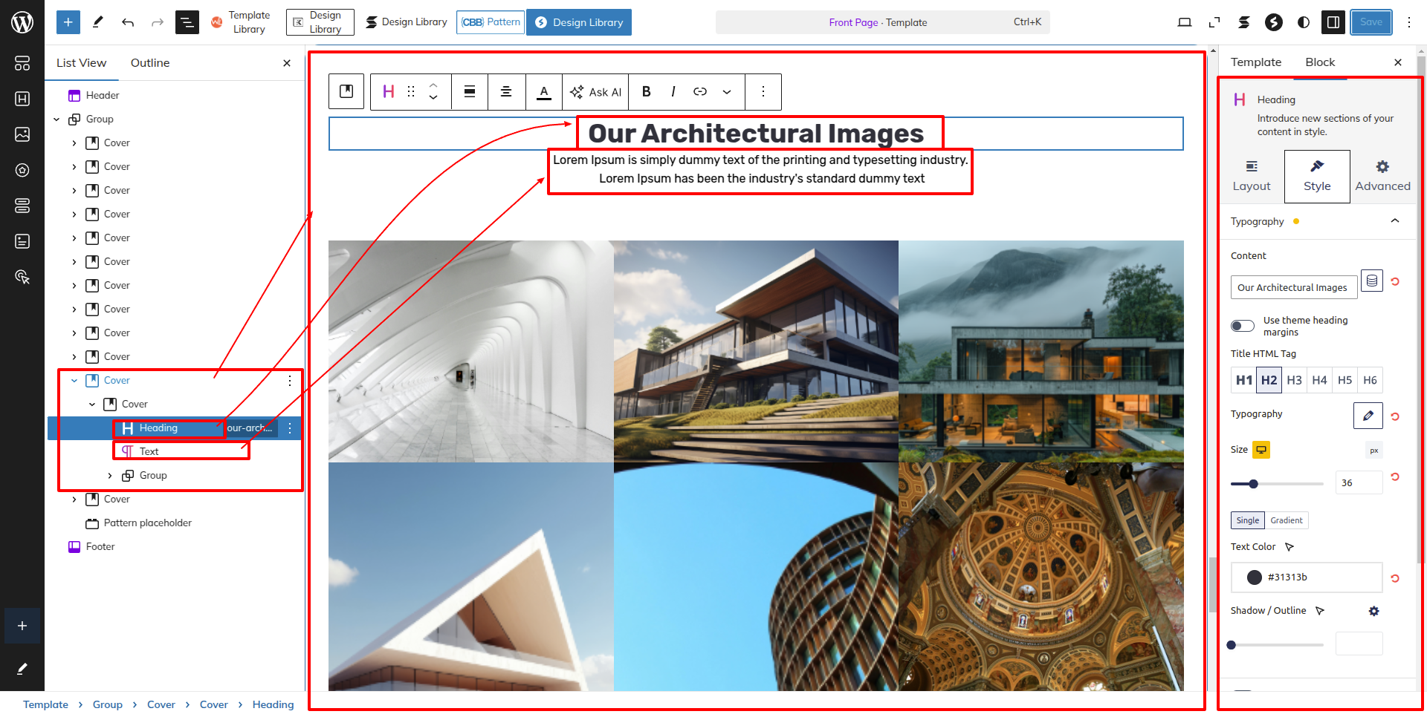Open the dynamic content database icon
The height and width of the screenshot is (717, 1427).
point(1371,281)
